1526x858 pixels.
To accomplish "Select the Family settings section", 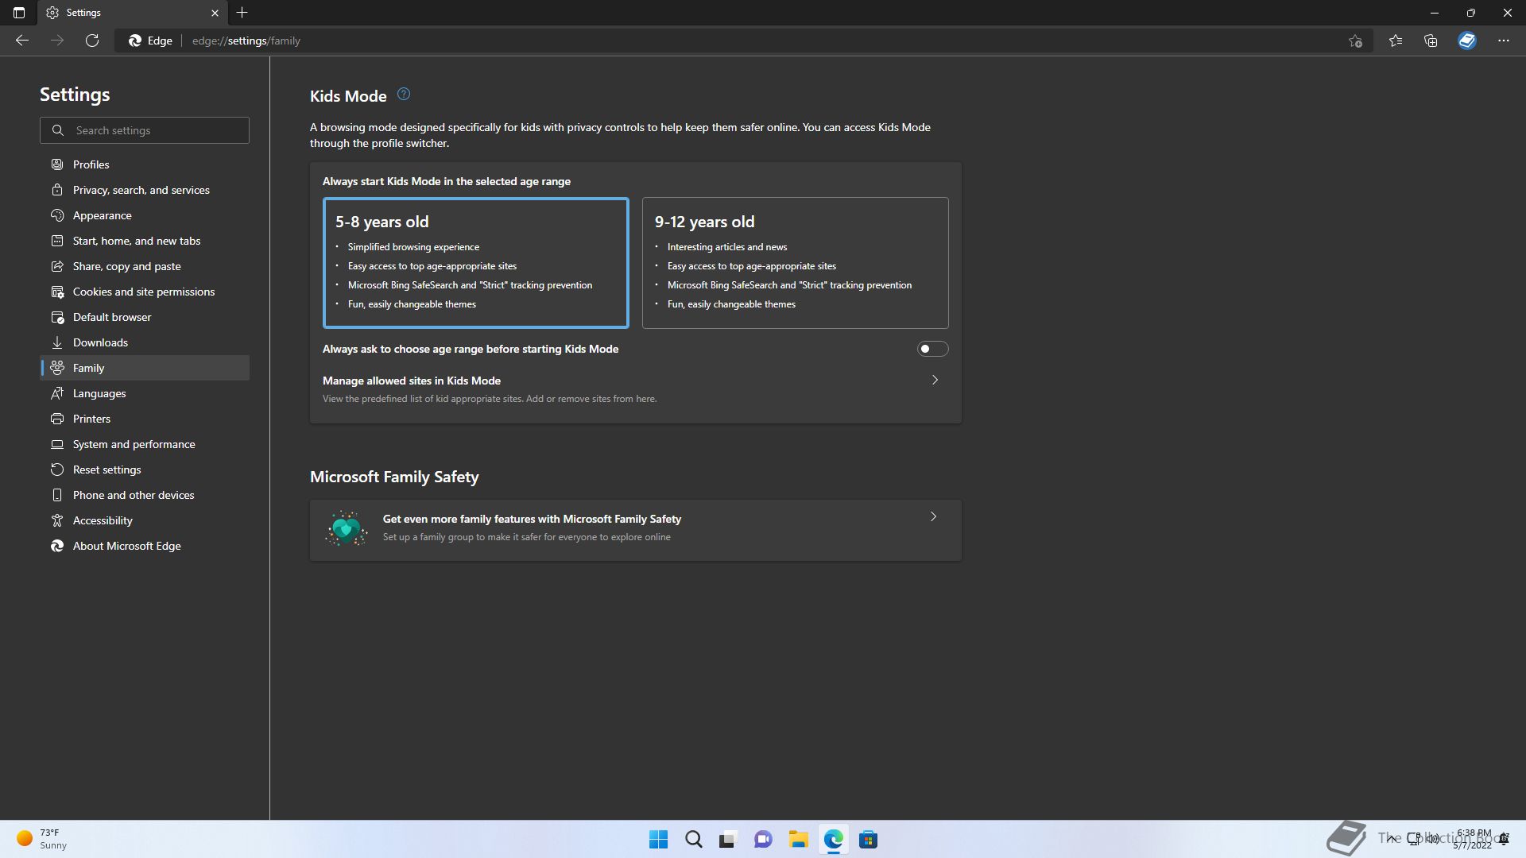I will pyautogui.click(x=145, y=368).
